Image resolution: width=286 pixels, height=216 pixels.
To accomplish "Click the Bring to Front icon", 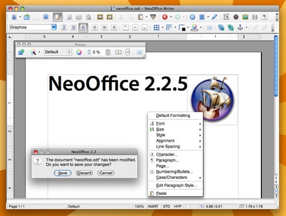I will click(x=221, y=28).
